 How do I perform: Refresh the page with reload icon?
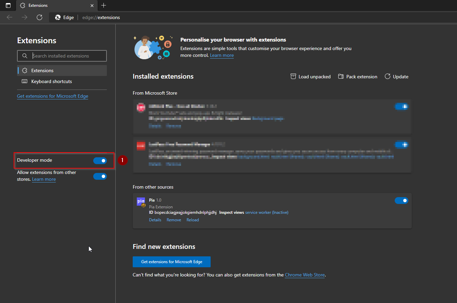39,17
